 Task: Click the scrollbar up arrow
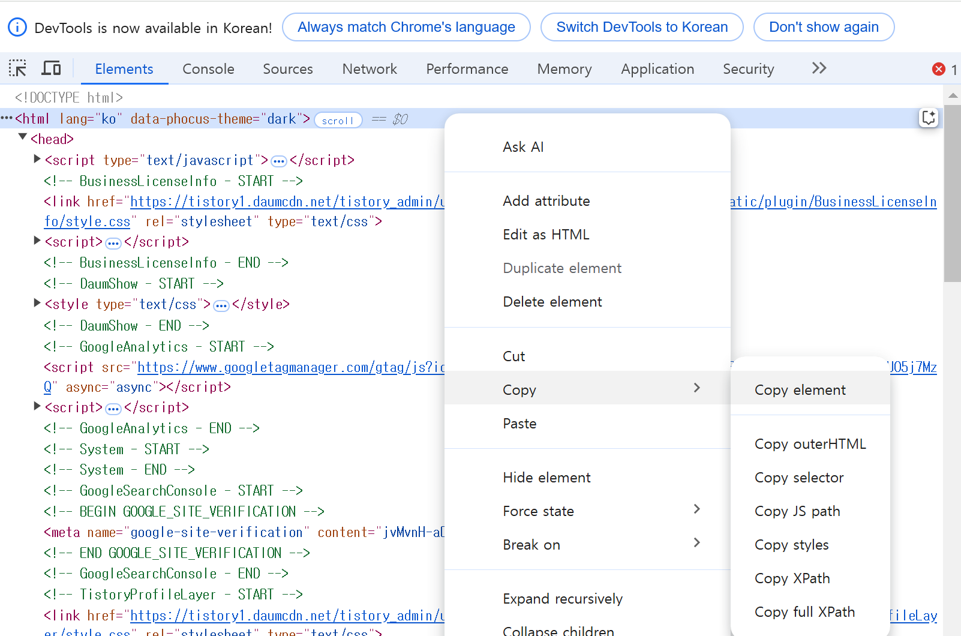click(x=953, y=95)
